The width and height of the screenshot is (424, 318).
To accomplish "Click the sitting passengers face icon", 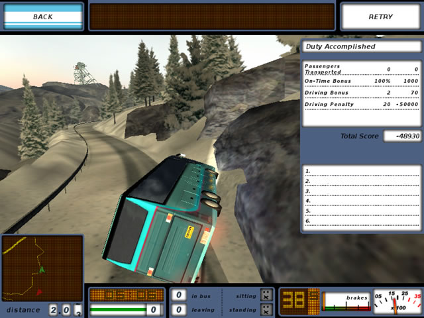I will click(x=266, y=295).
